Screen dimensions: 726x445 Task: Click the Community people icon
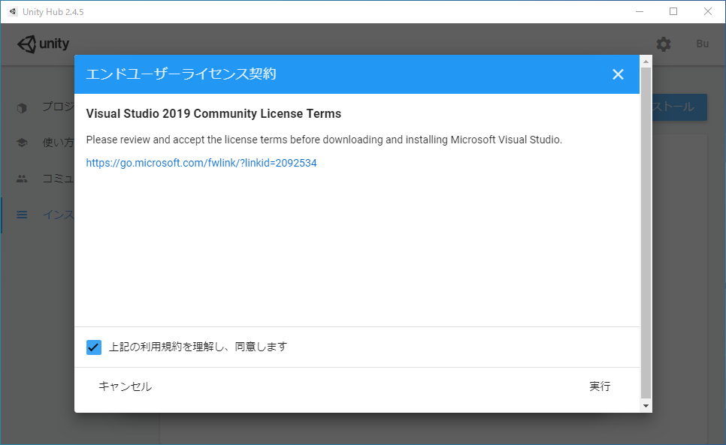(x=22, y=179)
